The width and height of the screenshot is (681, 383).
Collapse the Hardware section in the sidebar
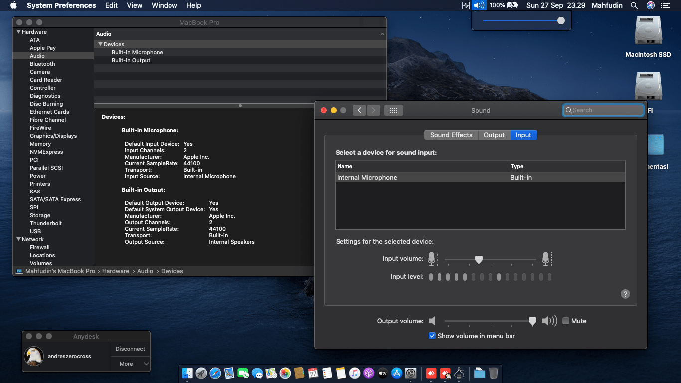pyautogui.click(x=19, y=32)
